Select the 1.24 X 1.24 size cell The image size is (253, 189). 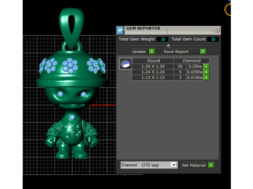click(x=153, y=72)
